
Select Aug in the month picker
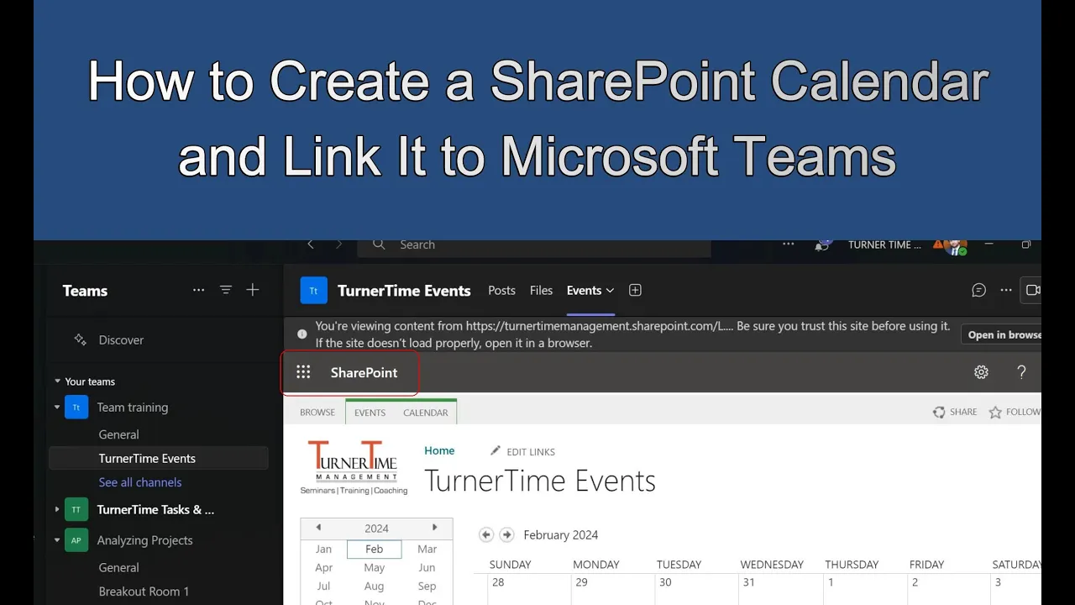(x=375, y=586)
